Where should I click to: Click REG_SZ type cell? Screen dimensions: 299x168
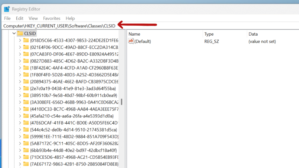click(212, 41)
